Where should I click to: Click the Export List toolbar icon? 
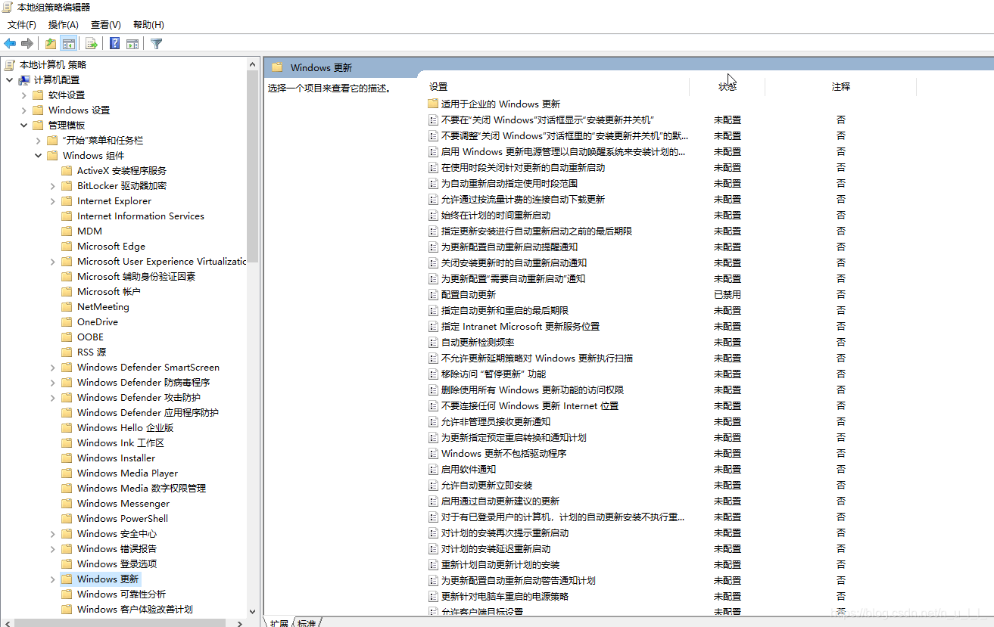coord(92,44)
